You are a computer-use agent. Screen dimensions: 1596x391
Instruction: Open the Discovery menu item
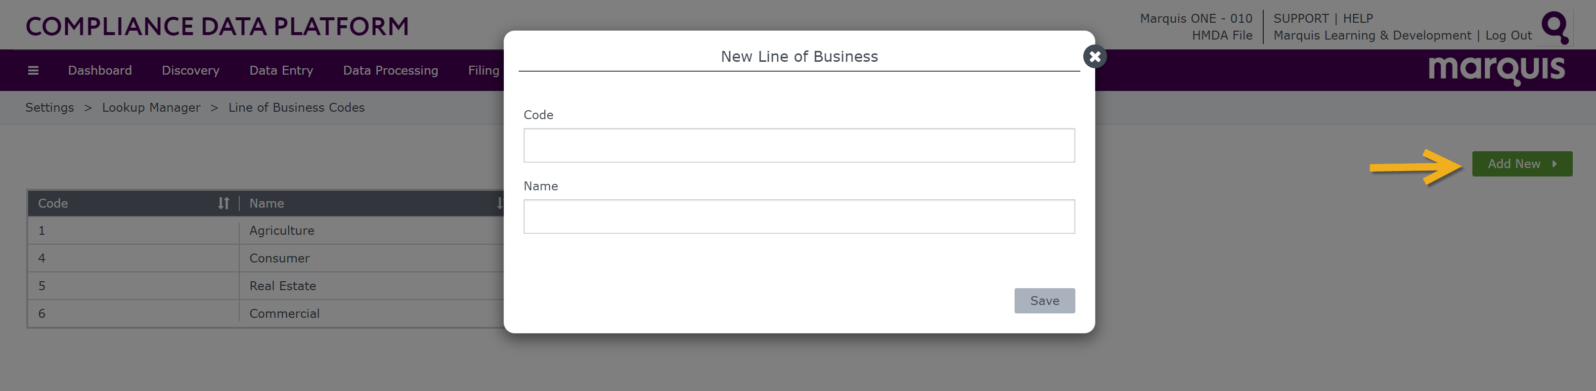pos(191,71)
